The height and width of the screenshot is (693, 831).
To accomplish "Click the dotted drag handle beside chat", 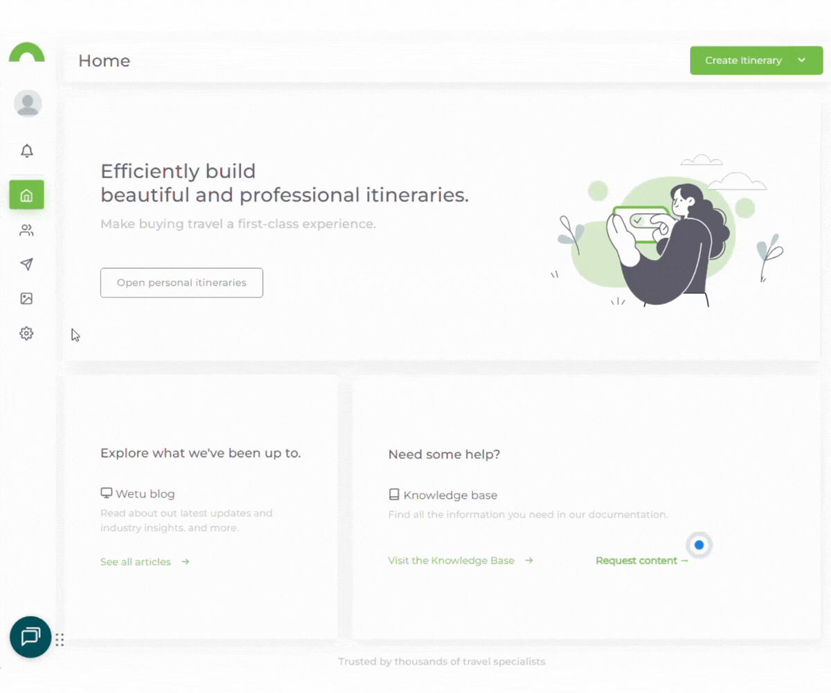I will point(60,640).
